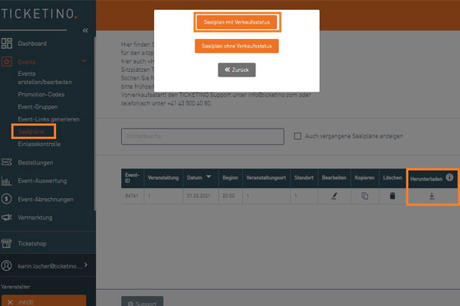Click the Support button at bottom
This screenshot has width=460, height=306.
(x=142, y=303)
